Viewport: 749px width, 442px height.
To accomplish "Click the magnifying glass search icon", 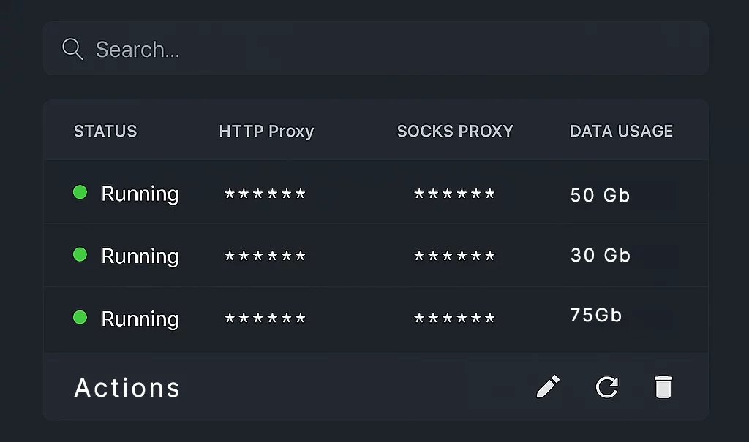I will point(72,49).
